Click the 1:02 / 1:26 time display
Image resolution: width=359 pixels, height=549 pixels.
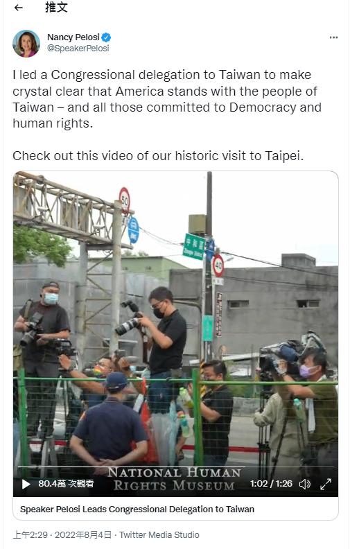click(271, 484)
